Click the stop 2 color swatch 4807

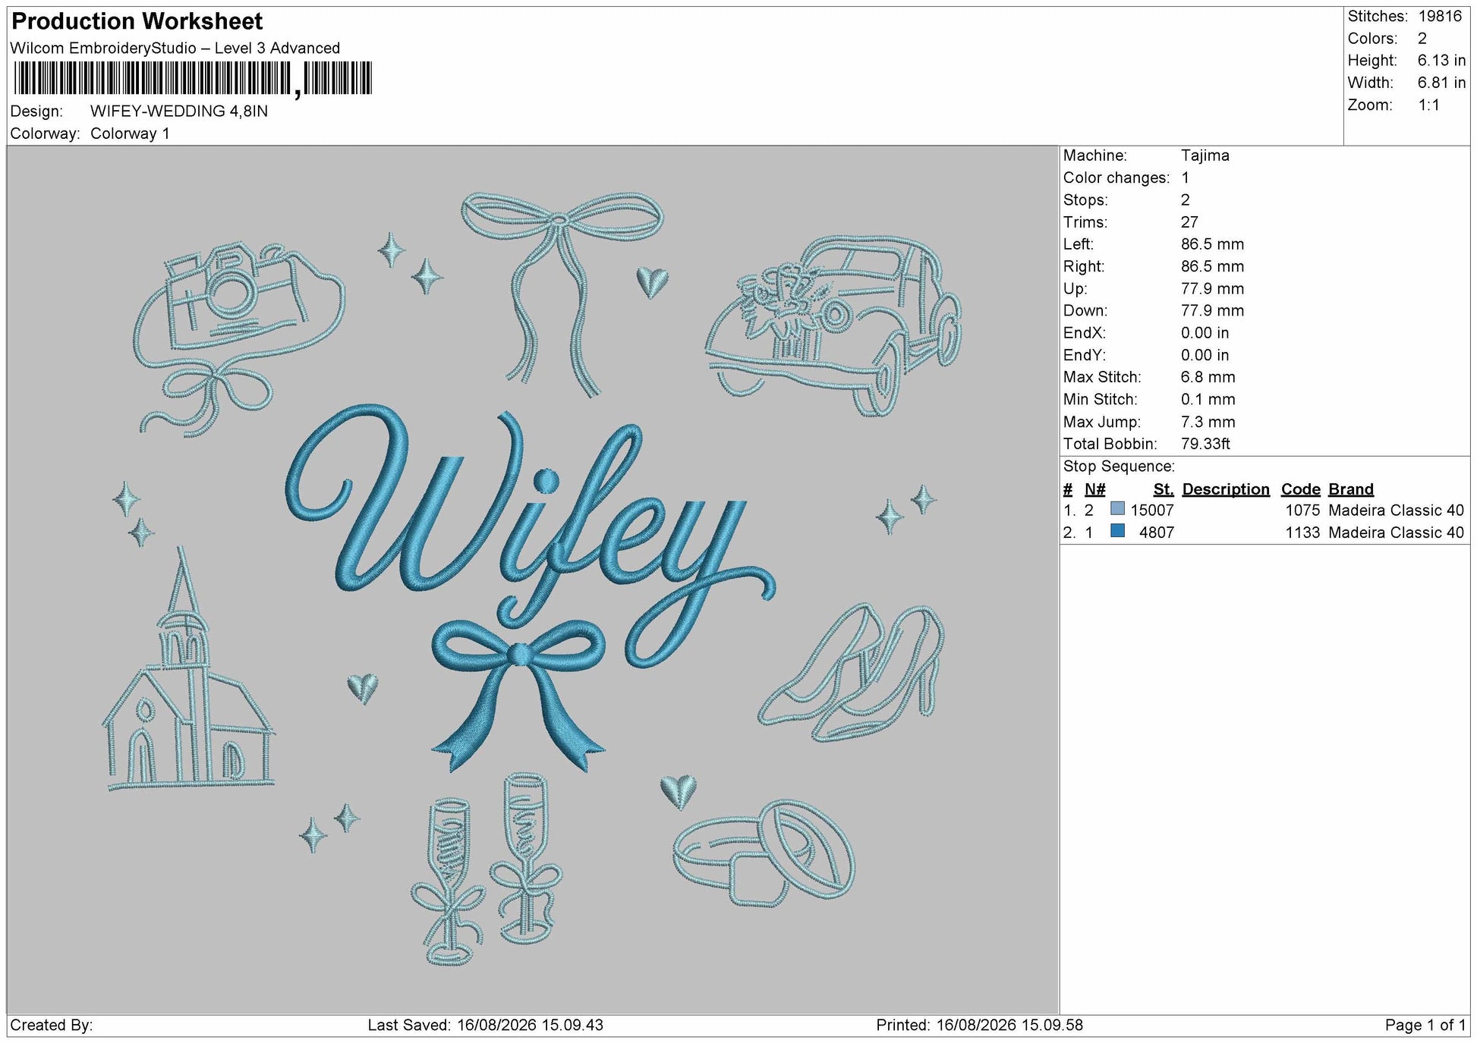tap(1117, 531)
